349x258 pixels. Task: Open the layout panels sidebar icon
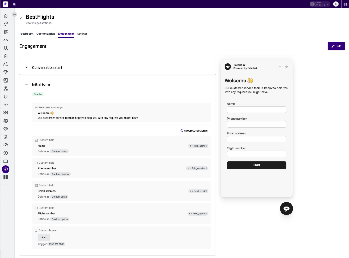point(6,177)
